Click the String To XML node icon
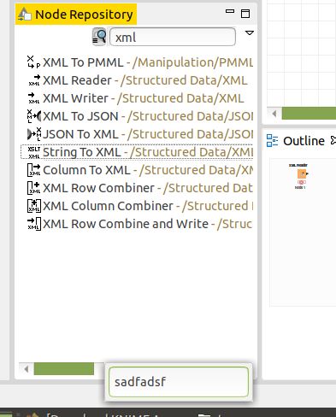The image size is (336, 417). (34, 152)
